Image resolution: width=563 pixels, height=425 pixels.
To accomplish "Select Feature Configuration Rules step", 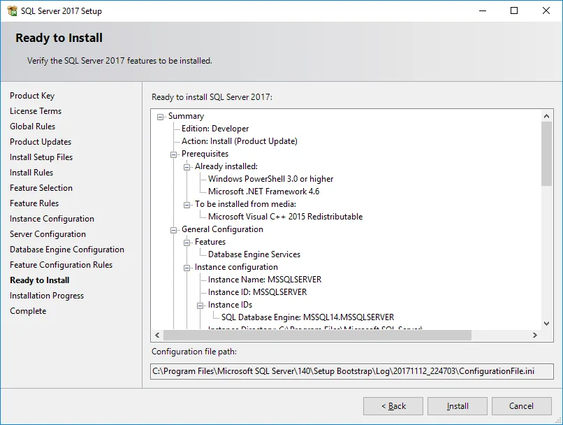I will [x=61, y=265].
